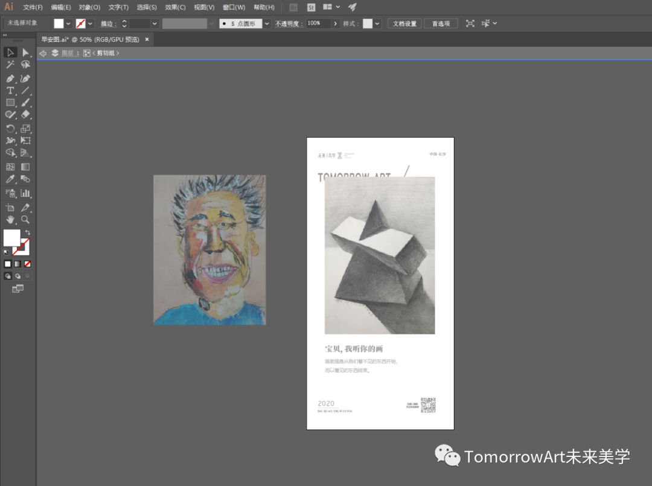This screenshot has width=652, height=486.
Task: Select the Scale tool
Action: pyautogui.click(x=25, y=129)
